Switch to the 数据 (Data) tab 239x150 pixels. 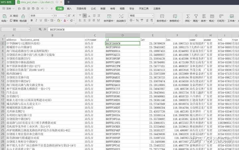point(103,9)
